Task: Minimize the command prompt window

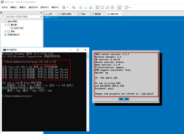Action: tap(70, 50)
